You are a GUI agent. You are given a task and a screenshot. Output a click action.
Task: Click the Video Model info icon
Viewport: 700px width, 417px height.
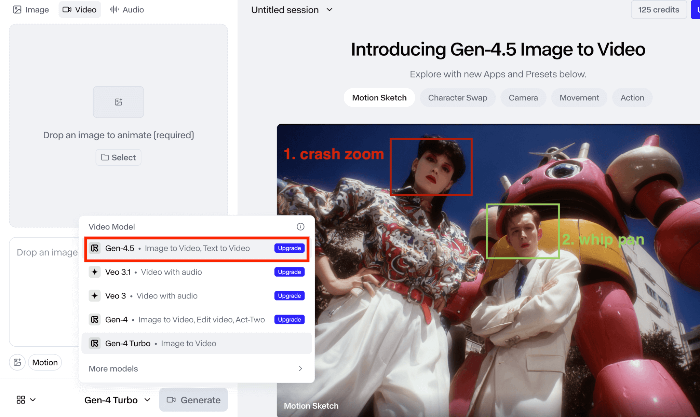click(300, 227)
